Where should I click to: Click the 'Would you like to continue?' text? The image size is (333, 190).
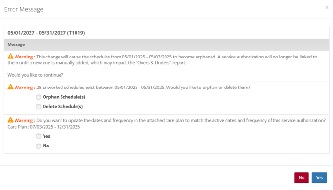(35, 75)
